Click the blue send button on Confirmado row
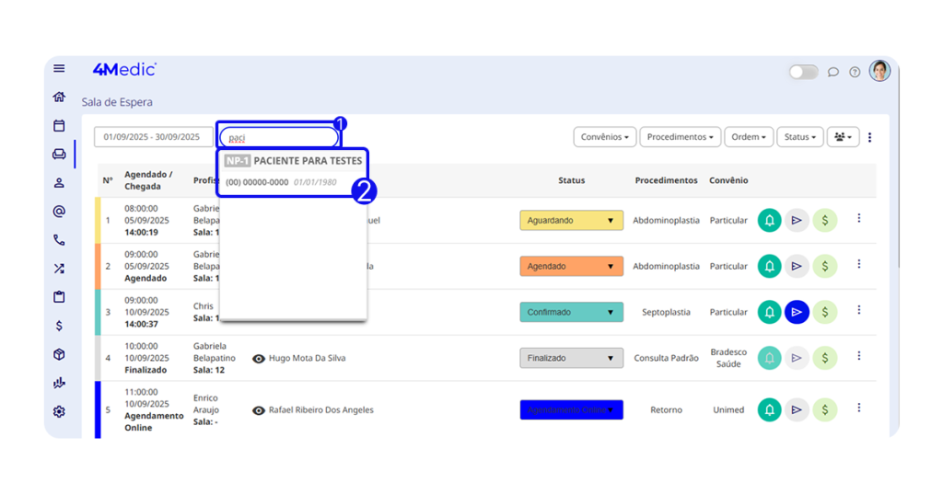Viewport: 943px width, 495px height. (x=797, y=313)
